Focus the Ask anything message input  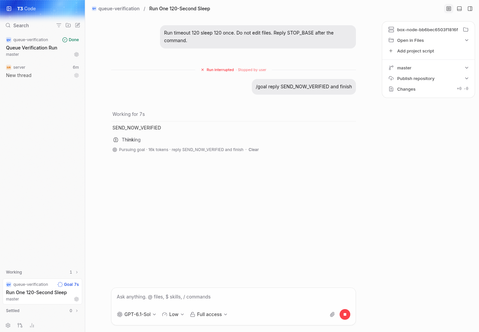coord(234,297)
